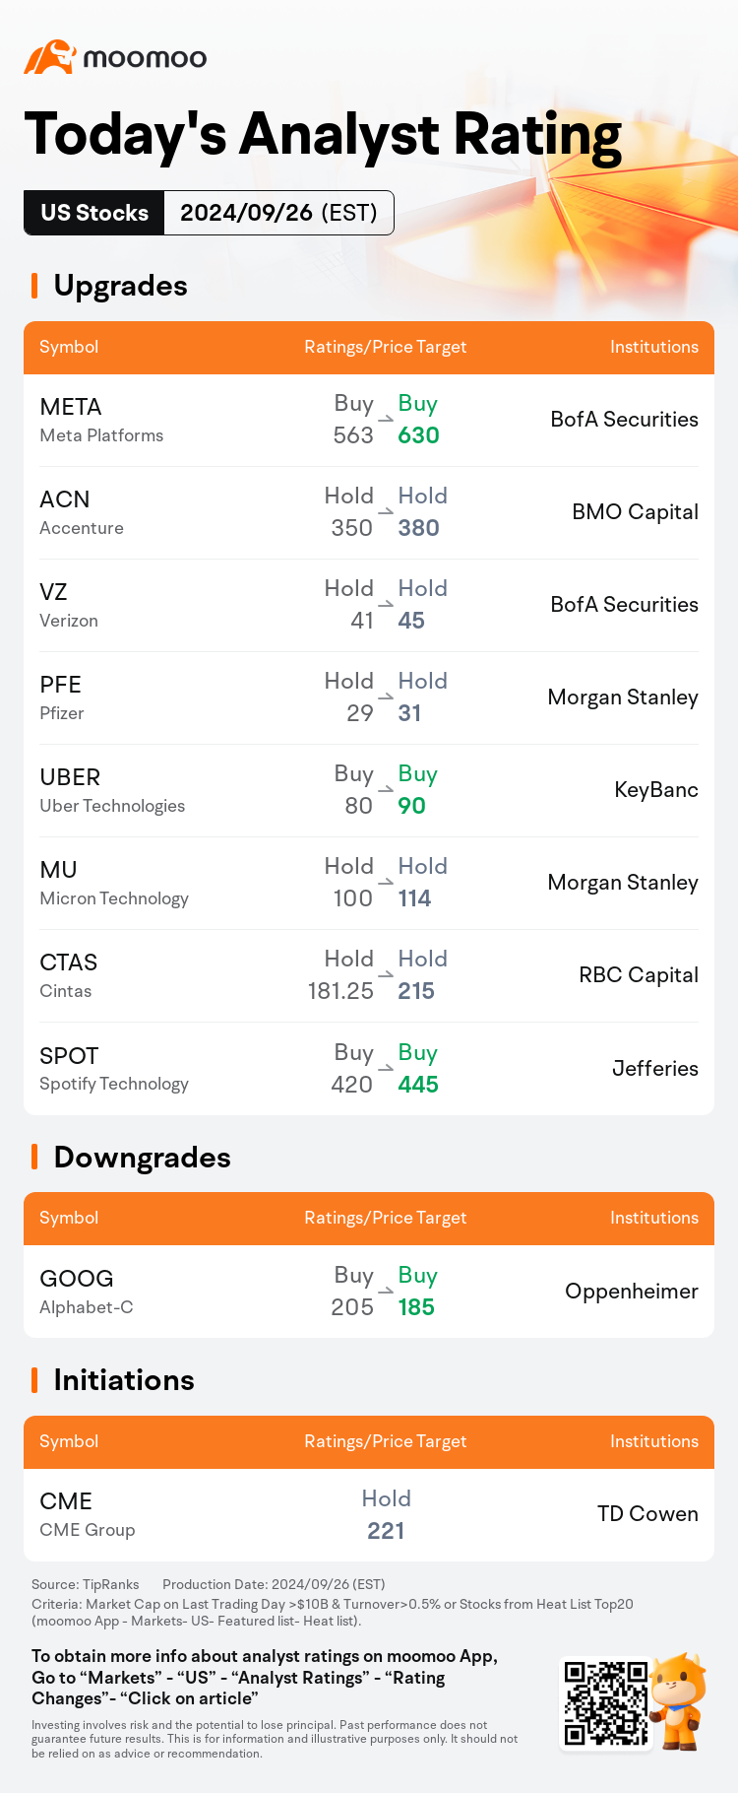Viewport: 738px width, 1793px height.
Task: Click the moomoo mascot character
Action: [679, 1701]
